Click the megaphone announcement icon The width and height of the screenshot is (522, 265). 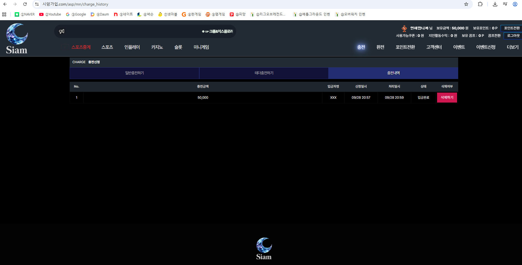click(62, 31)
